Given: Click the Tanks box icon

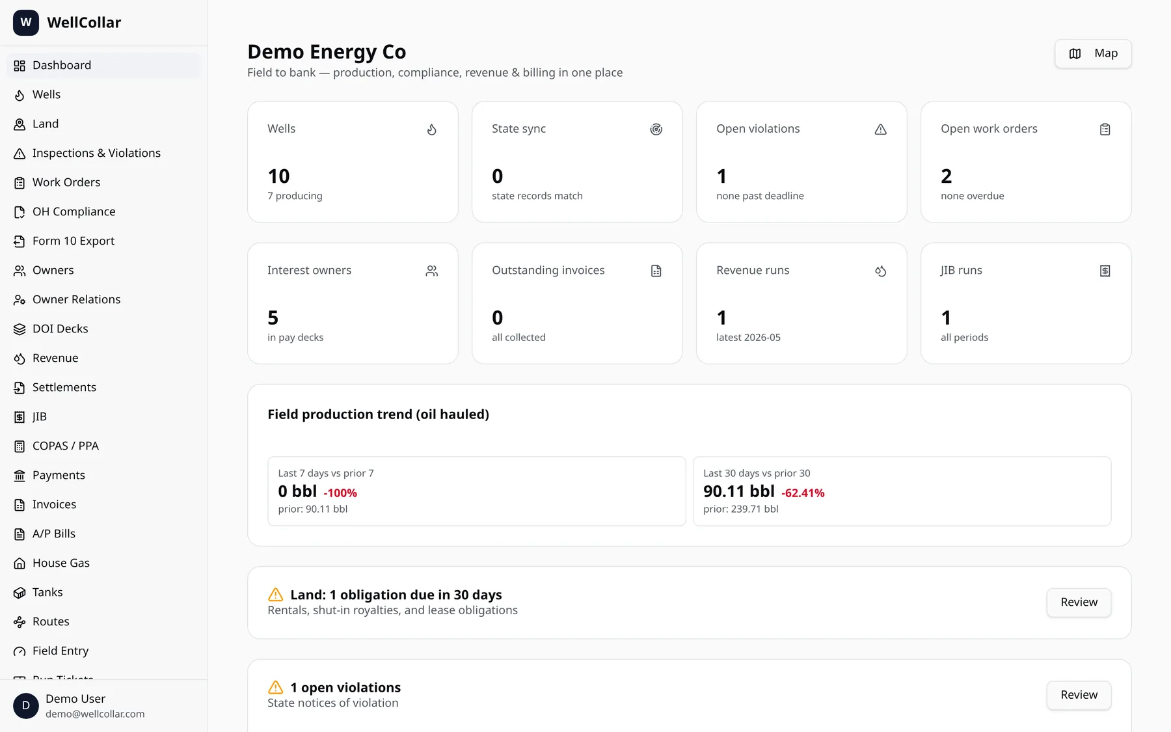Looking at the screenshot, I should [20, 593].
